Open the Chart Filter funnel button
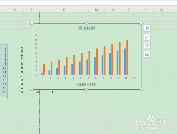This screenshot has width=177, height=134. point(147,45)
